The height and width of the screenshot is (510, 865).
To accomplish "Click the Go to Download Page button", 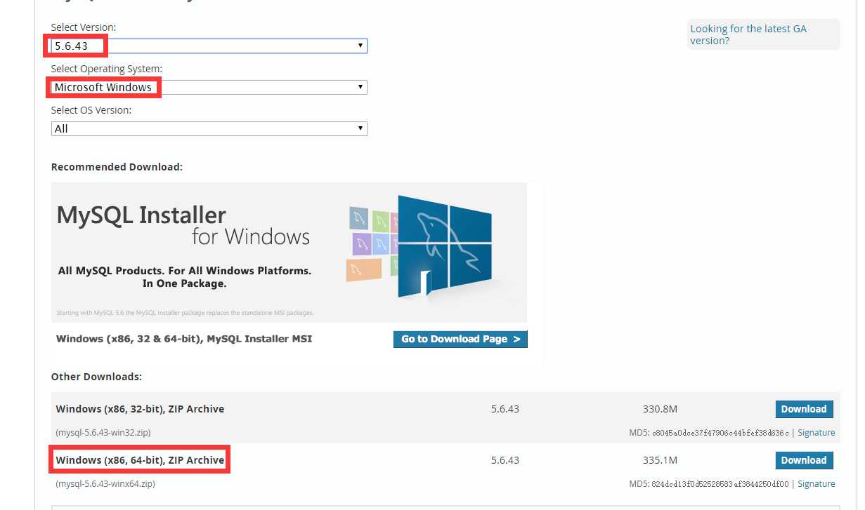I will pos(460,339).
